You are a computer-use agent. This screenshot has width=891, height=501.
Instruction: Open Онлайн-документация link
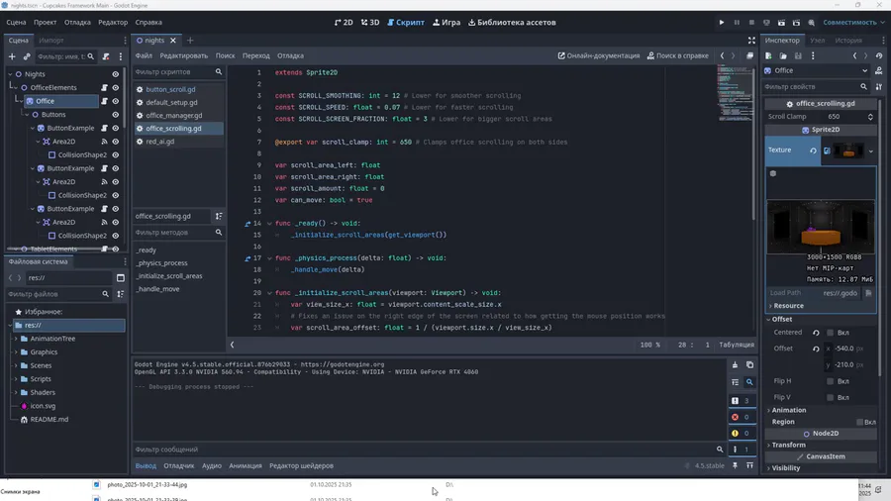coord(598,55)
